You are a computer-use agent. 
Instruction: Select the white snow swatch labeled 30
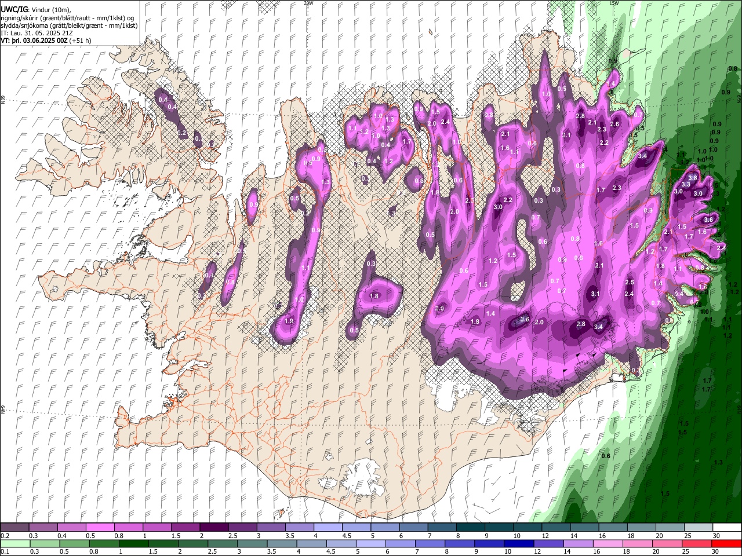[x=728, y=528]
